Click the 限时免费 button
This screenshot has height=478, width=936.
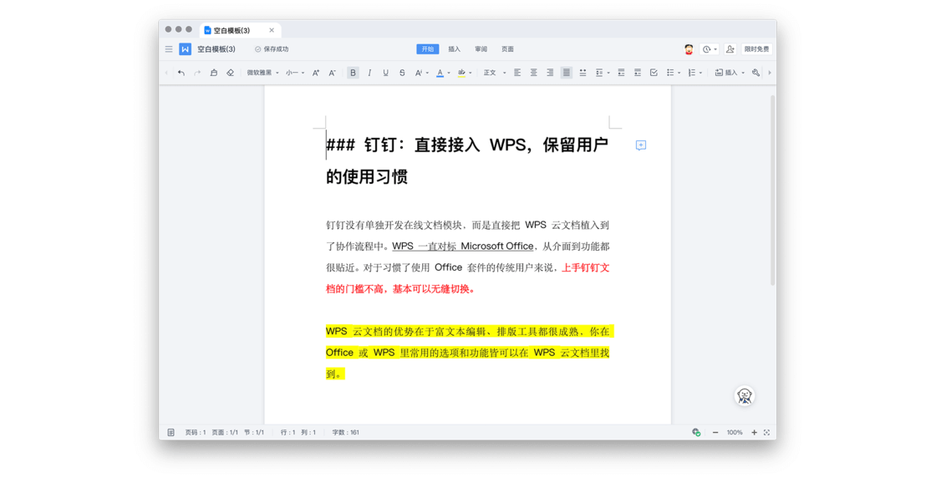pyautogui.click(x=756, y=49)
